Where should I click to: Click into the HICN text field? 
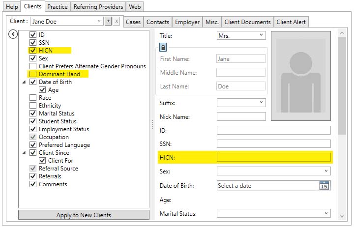[x=274, y=157]
